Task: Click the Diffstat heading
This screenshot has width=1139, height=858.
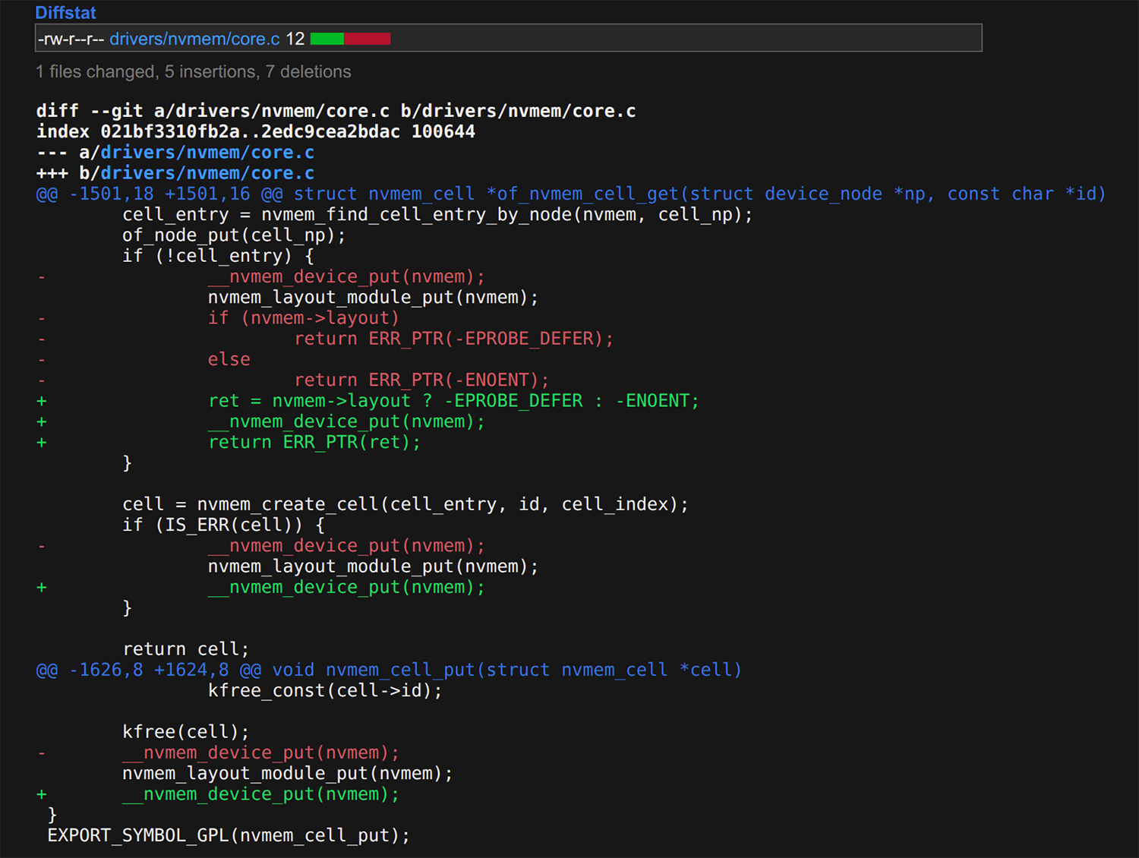Action: [65, 13]
